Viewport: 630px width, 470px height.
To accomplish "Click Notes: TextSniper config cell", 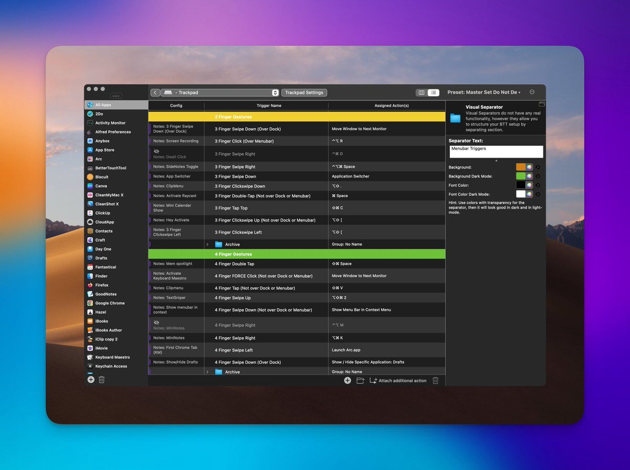I will pyautogui.click(x=176, y=298).
